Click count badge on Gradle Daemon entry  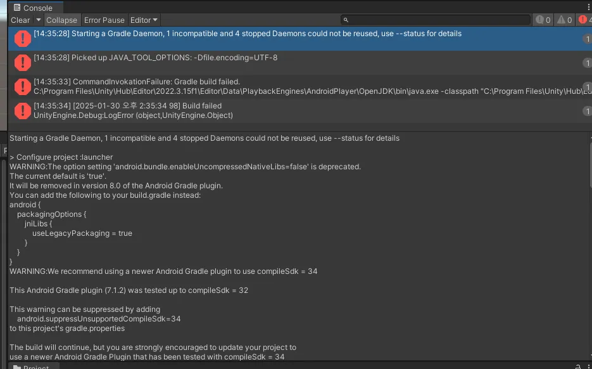pos(587,39)
